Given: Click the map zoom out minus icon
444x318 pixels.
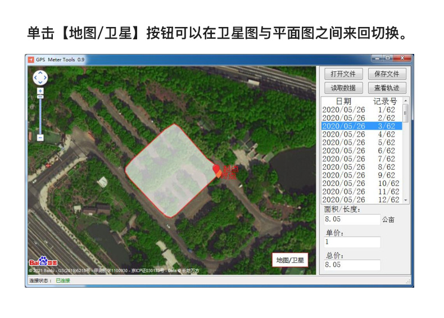Looking at the screenshot, I should click(x=40, y=138).
